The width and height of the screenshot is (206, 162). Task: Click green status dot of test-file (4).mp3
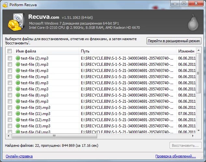coord(18,70)
